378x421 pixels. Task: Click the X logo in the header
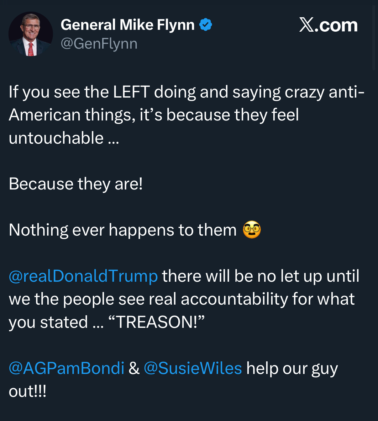click(306, 25)
